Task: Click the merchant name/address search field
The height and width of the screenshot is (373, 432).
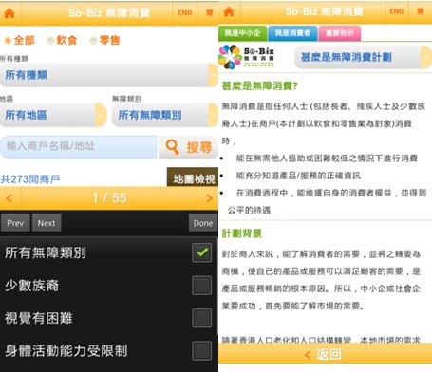Action: point(79,146)
